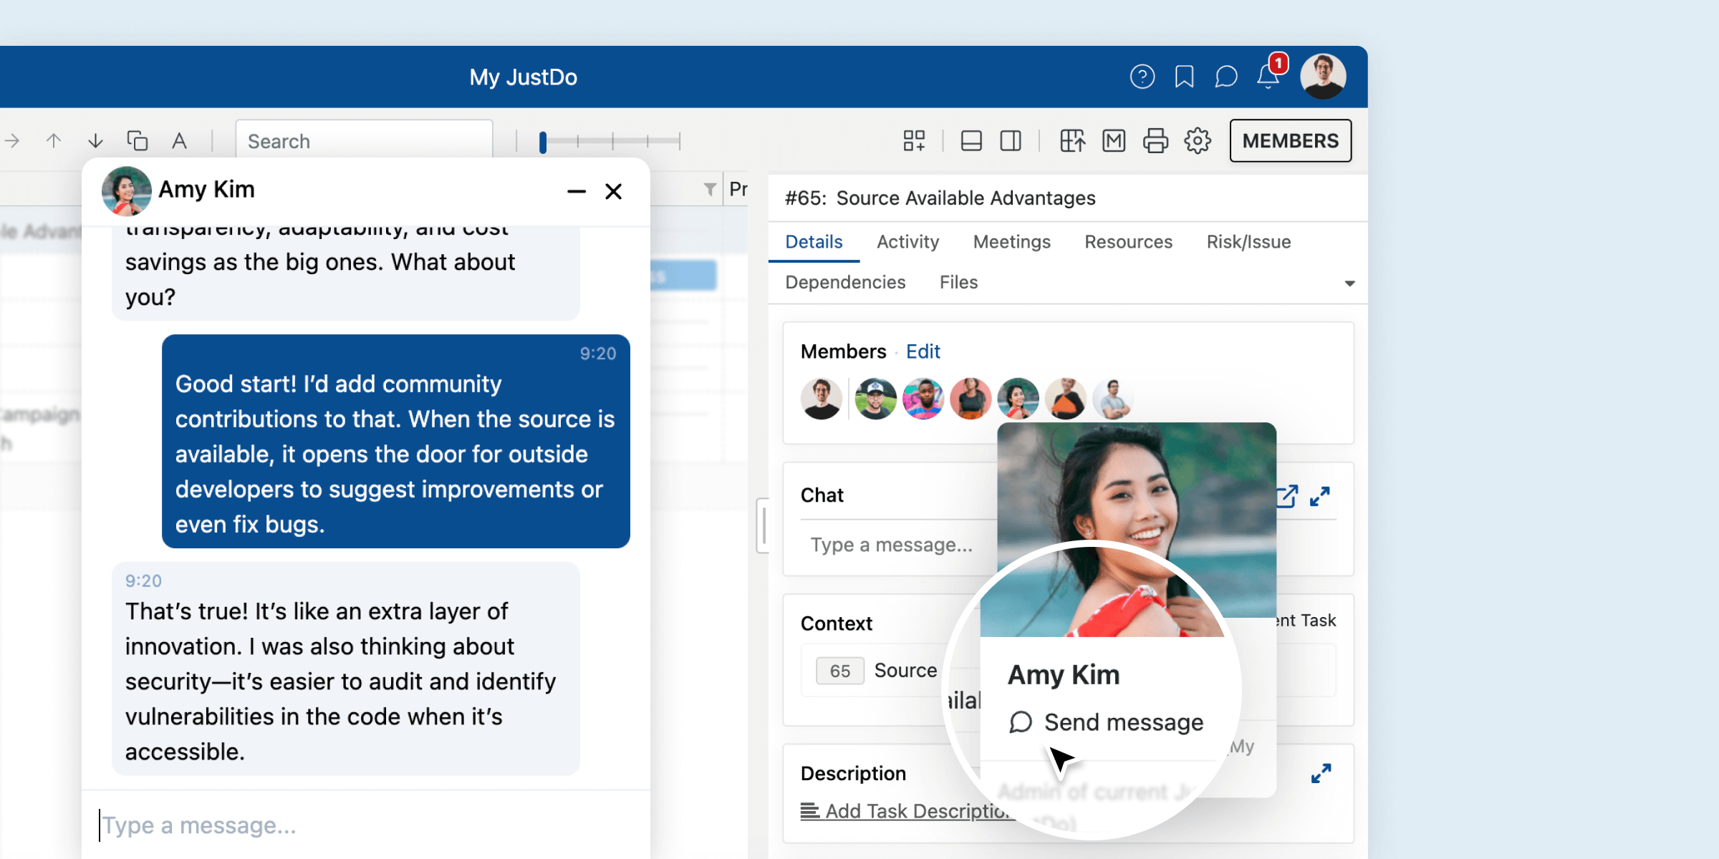Expand the Description section with arrows icon
Image resolution: width=1719 pixels, height=859 pixels.
(x=1321, y=774)
